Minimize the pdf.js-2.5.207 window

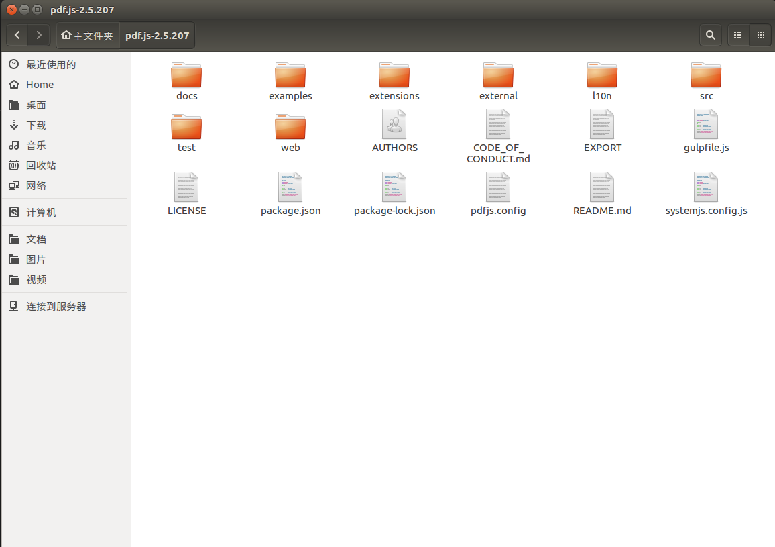[x=24, y=9]
